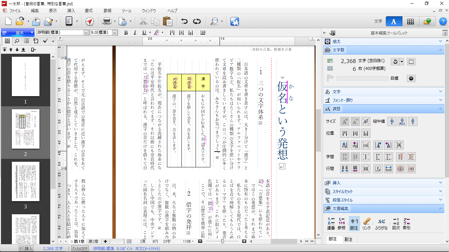
Task: Click the recount button in 文字数
Action: pos(395,61)
